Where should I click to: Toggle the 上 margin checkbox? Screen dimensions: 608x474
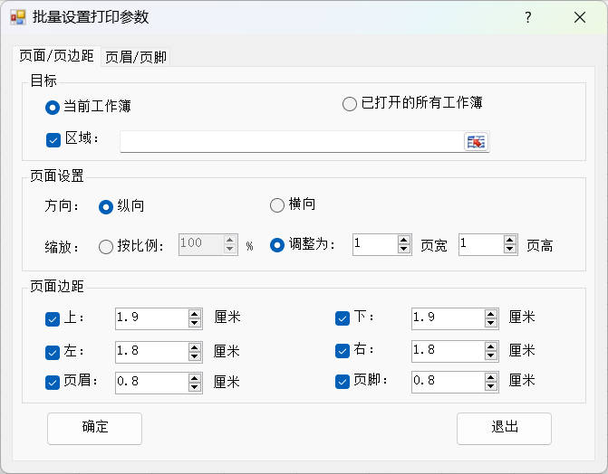[53, 318]
